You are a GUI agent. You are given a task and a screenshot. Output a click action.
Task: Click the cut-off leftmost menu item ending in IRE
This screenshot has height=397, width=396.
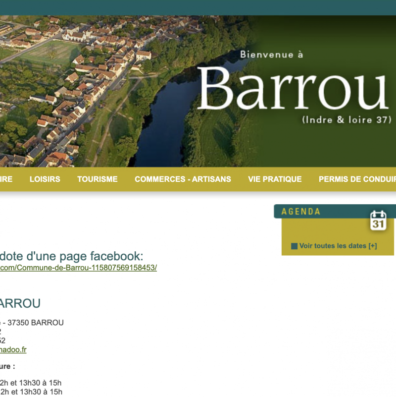tap(6, 179)
